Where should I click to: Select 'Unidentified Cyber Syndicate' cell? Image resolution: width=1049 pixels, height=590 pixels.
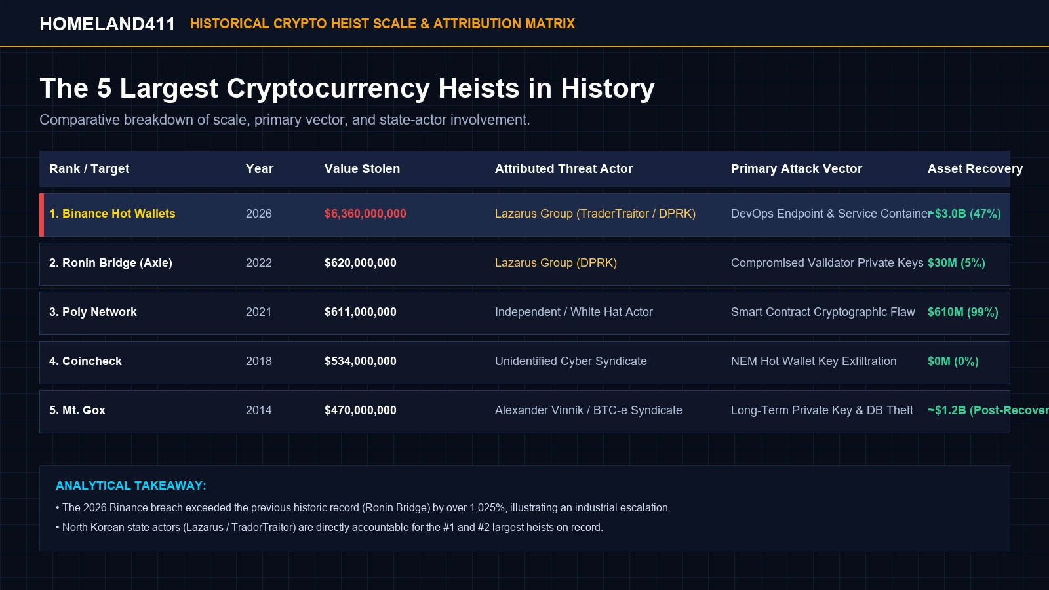click(571, 361)
